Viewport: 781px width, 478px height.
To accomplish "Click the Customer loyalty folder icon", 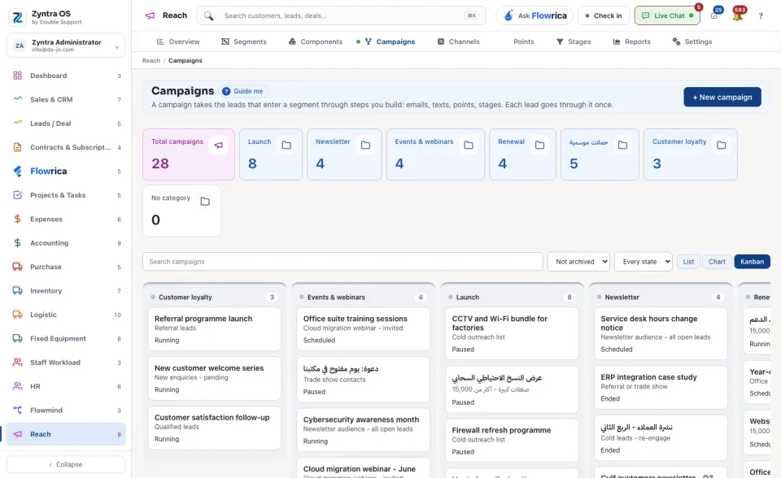I will point(722,145).
